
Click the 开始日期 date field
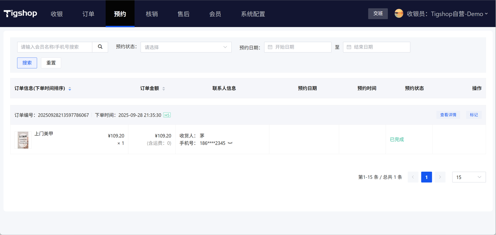298,47
